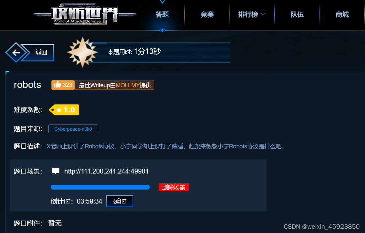Open the 答题 tab
Image resolution: width=365 pixels, height=233 pixels.
(162, 15)
